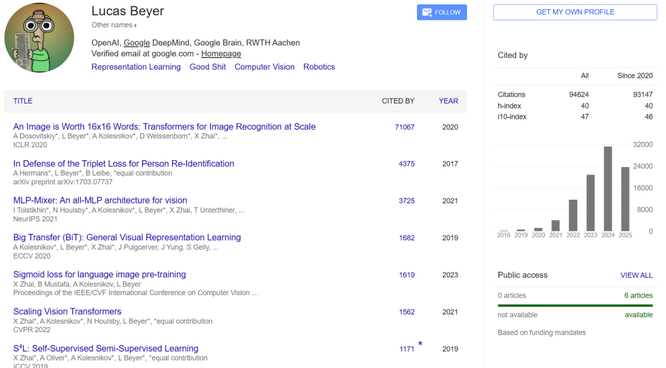The height and width of the screenshot is (368, 666).
Task: Select the Representation Learning interest tag
Action: 136,67
